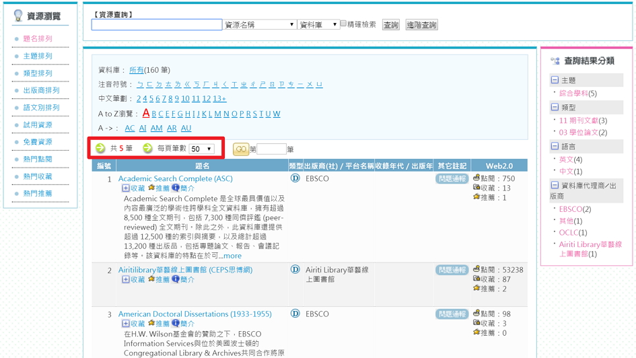This screenshot has width=636, height=358.
Task: Click the 查詢 search button
Action: coord(390,25)
